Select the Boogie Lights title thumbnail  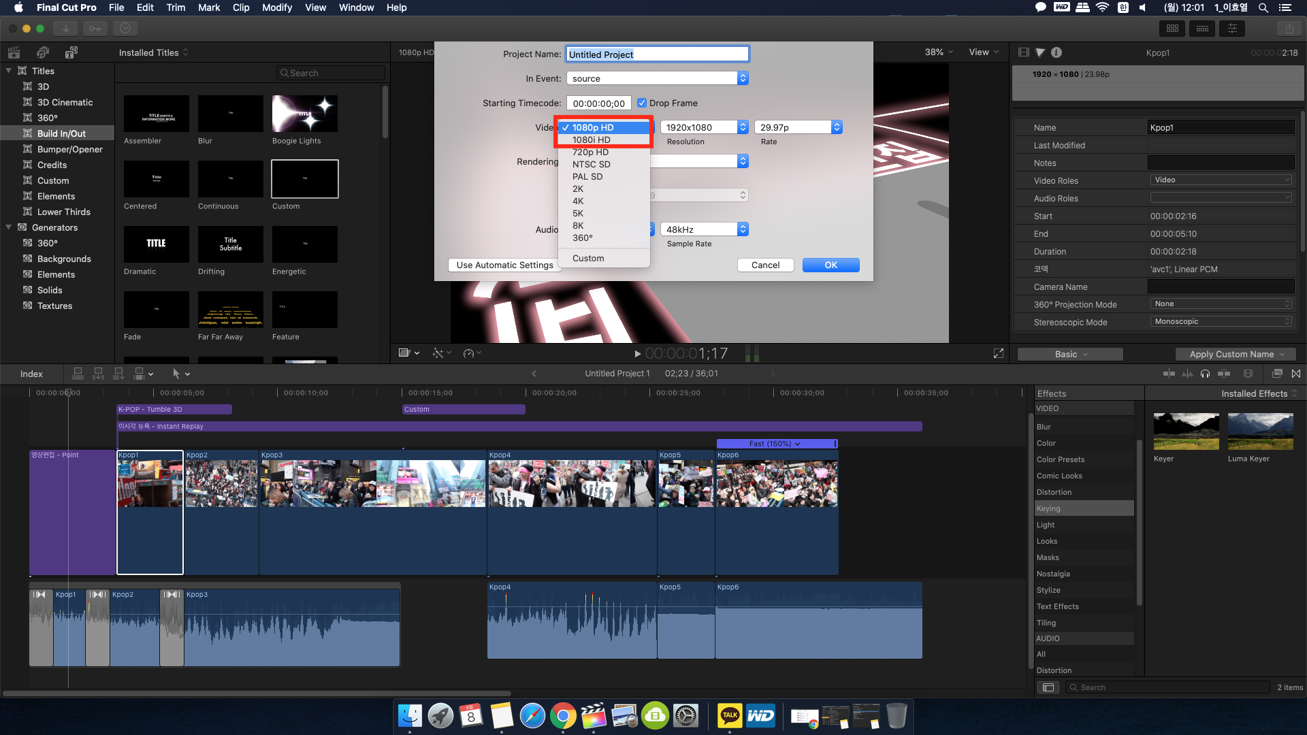[304, 114]
